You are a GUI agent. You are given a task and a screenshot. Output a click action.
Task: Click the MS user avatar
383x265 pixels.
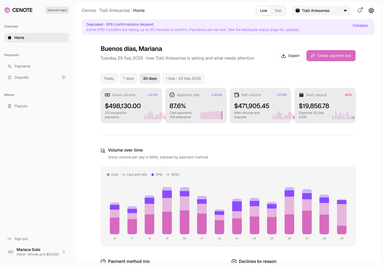pos(11,252)
